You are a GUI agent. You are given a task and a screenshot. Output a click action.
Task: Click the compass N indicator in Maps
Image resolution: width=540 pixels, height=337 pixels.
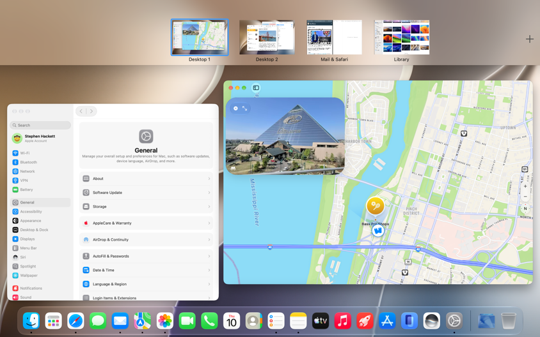tap(525, 209)
